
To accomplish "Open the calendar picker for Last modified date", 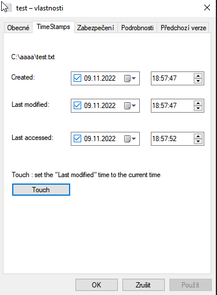I will click(130, 106).
